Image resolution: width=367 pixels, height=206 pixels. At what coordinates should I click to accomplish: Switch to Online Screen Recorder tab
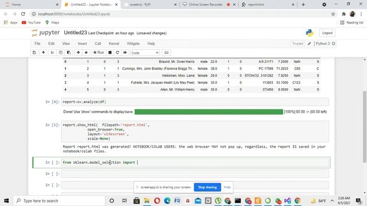pyautogui.click(x=208, y=5)
